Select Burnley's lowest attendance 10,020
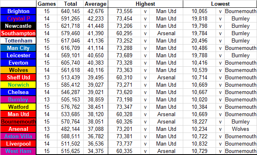This screenshot has height=155, width=257. 200,99
